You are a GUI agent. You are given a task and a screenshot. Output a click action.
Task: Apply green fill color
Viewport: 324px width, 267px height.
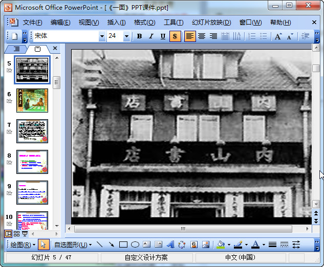point(221,244)
